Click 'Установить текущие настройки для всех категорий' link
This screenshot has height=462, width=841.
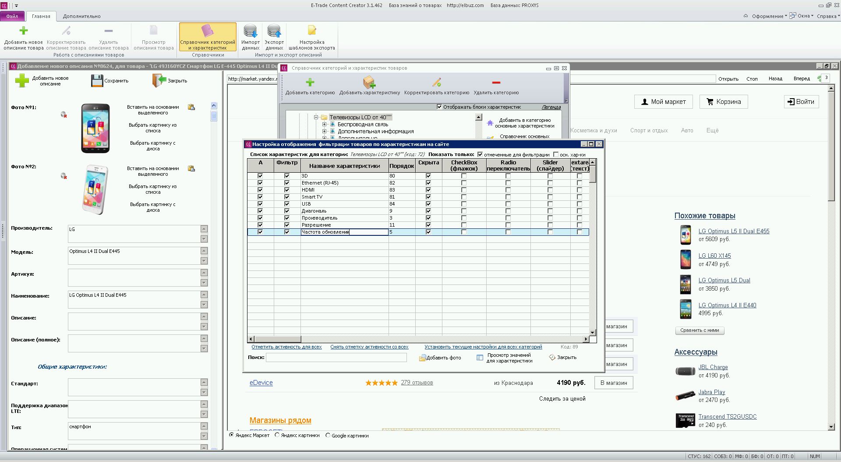click(x=483, y=347)
